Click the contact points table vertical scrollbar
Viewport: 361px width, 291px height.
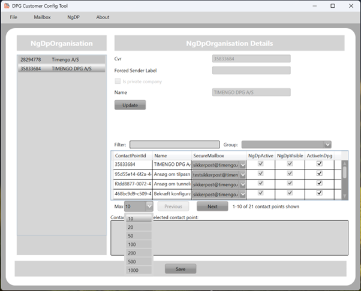click(x=344, y=180)
